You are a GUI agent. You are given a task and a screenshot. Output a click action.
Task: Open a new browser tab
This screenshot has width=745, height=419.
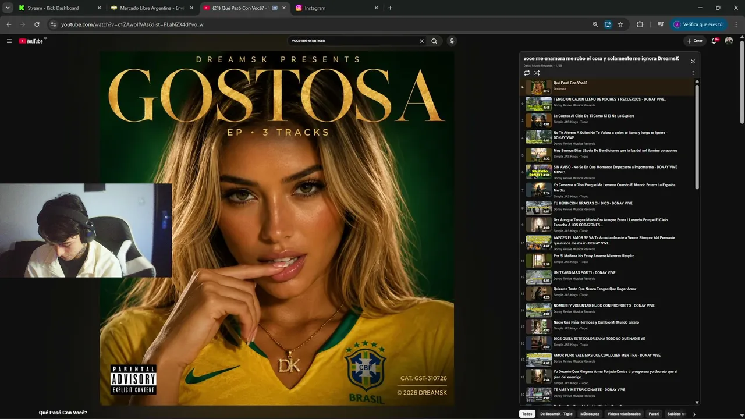click(390, 8)
